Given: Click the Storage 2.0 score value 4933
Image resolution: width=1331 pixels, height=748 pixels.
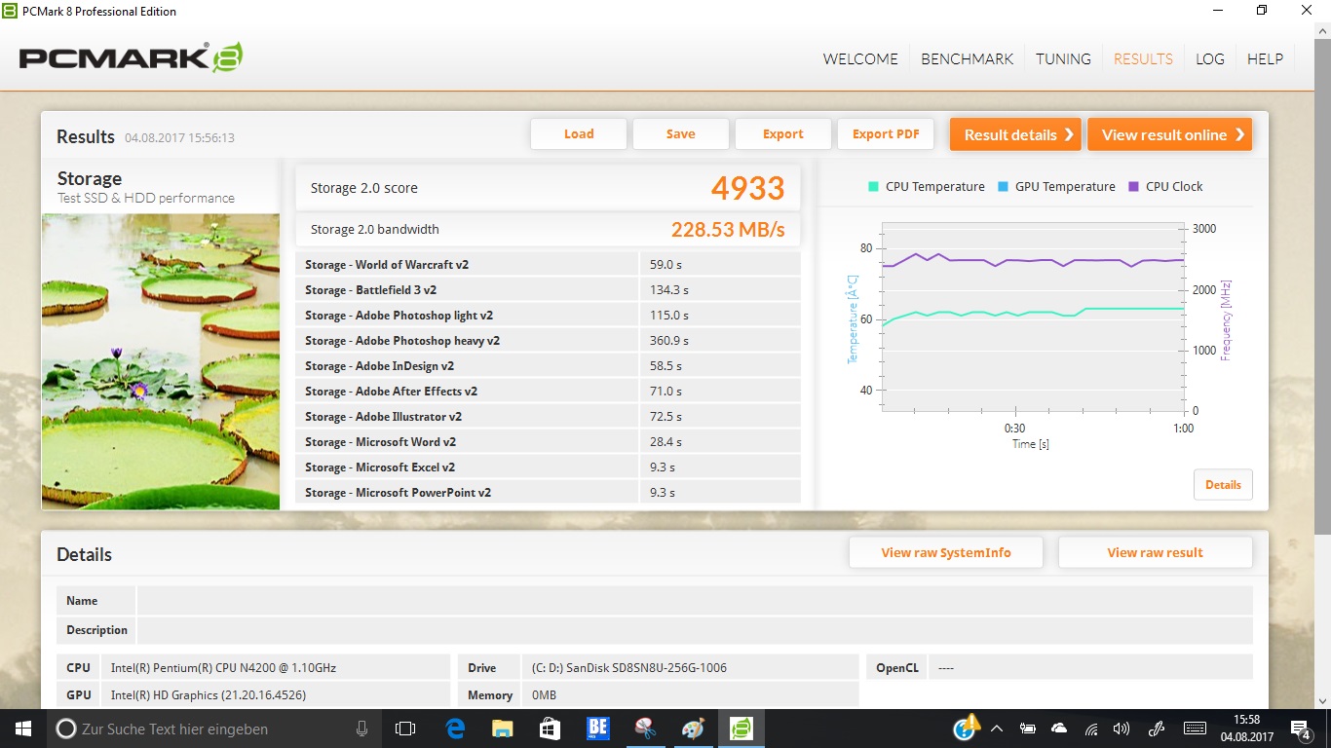Looking at the screenshot, I should click(x=747, y=188).
